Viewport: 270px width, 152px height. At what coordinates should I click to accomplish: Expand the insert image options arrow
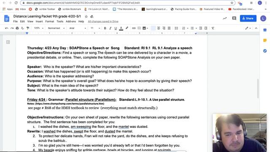pyautogui.click(x=147, y=28)
